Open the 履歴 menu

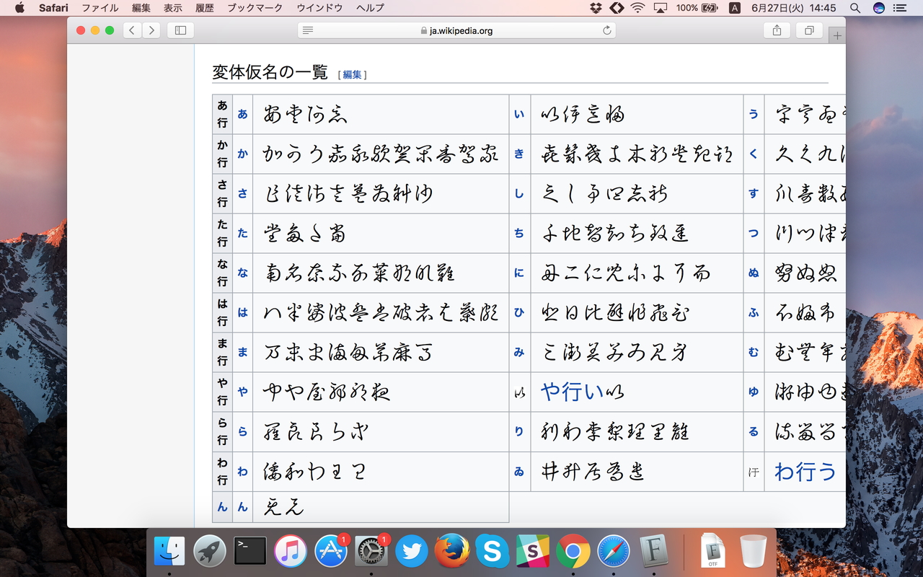point(205,8)
